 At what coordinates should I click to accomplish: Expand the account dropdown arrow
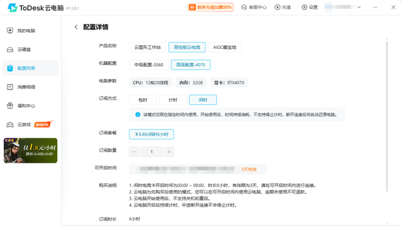[x=359, y=7]
